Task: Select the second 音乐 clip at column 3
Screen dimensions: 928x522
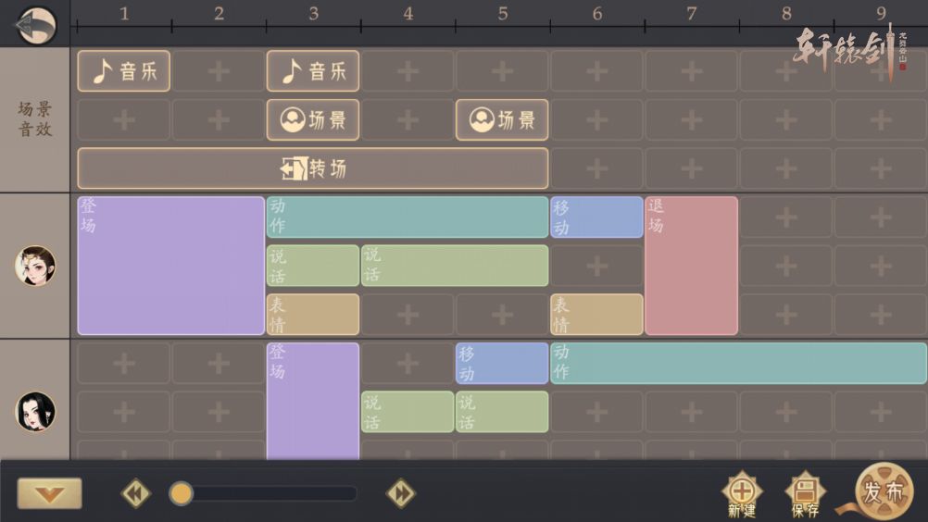Action: pos(313,71)
